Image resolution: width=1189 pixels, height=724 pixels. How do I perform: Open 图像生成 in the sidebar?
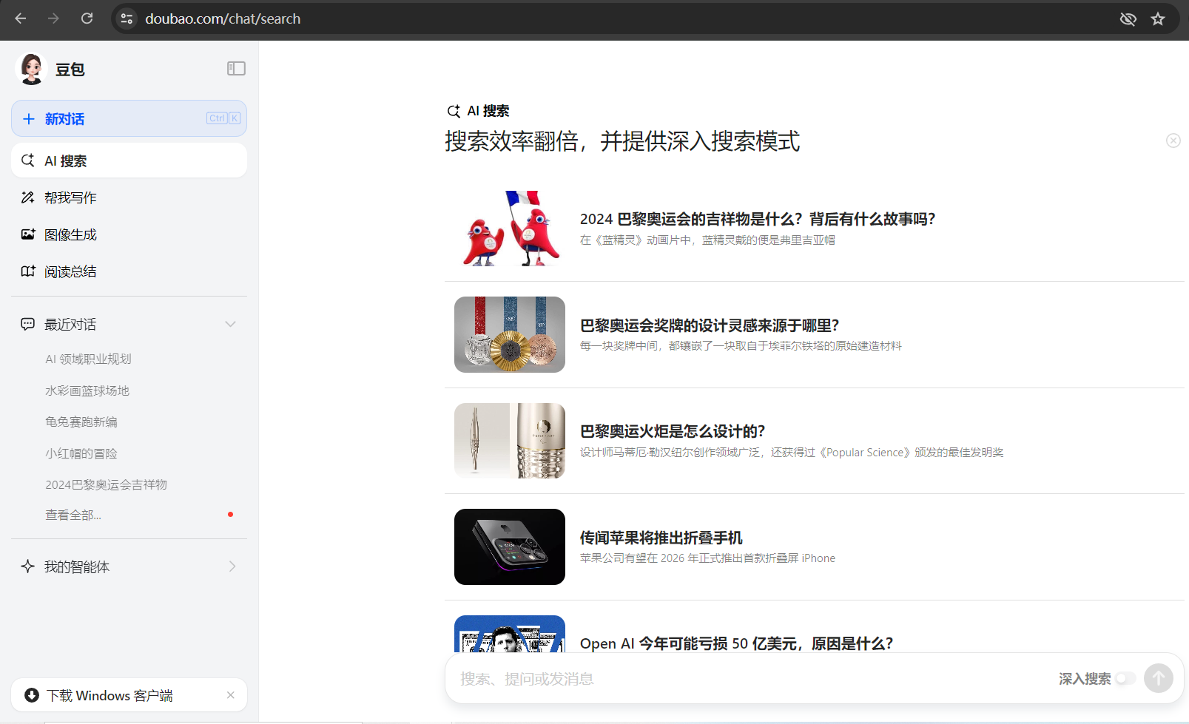tap(129, 234)
